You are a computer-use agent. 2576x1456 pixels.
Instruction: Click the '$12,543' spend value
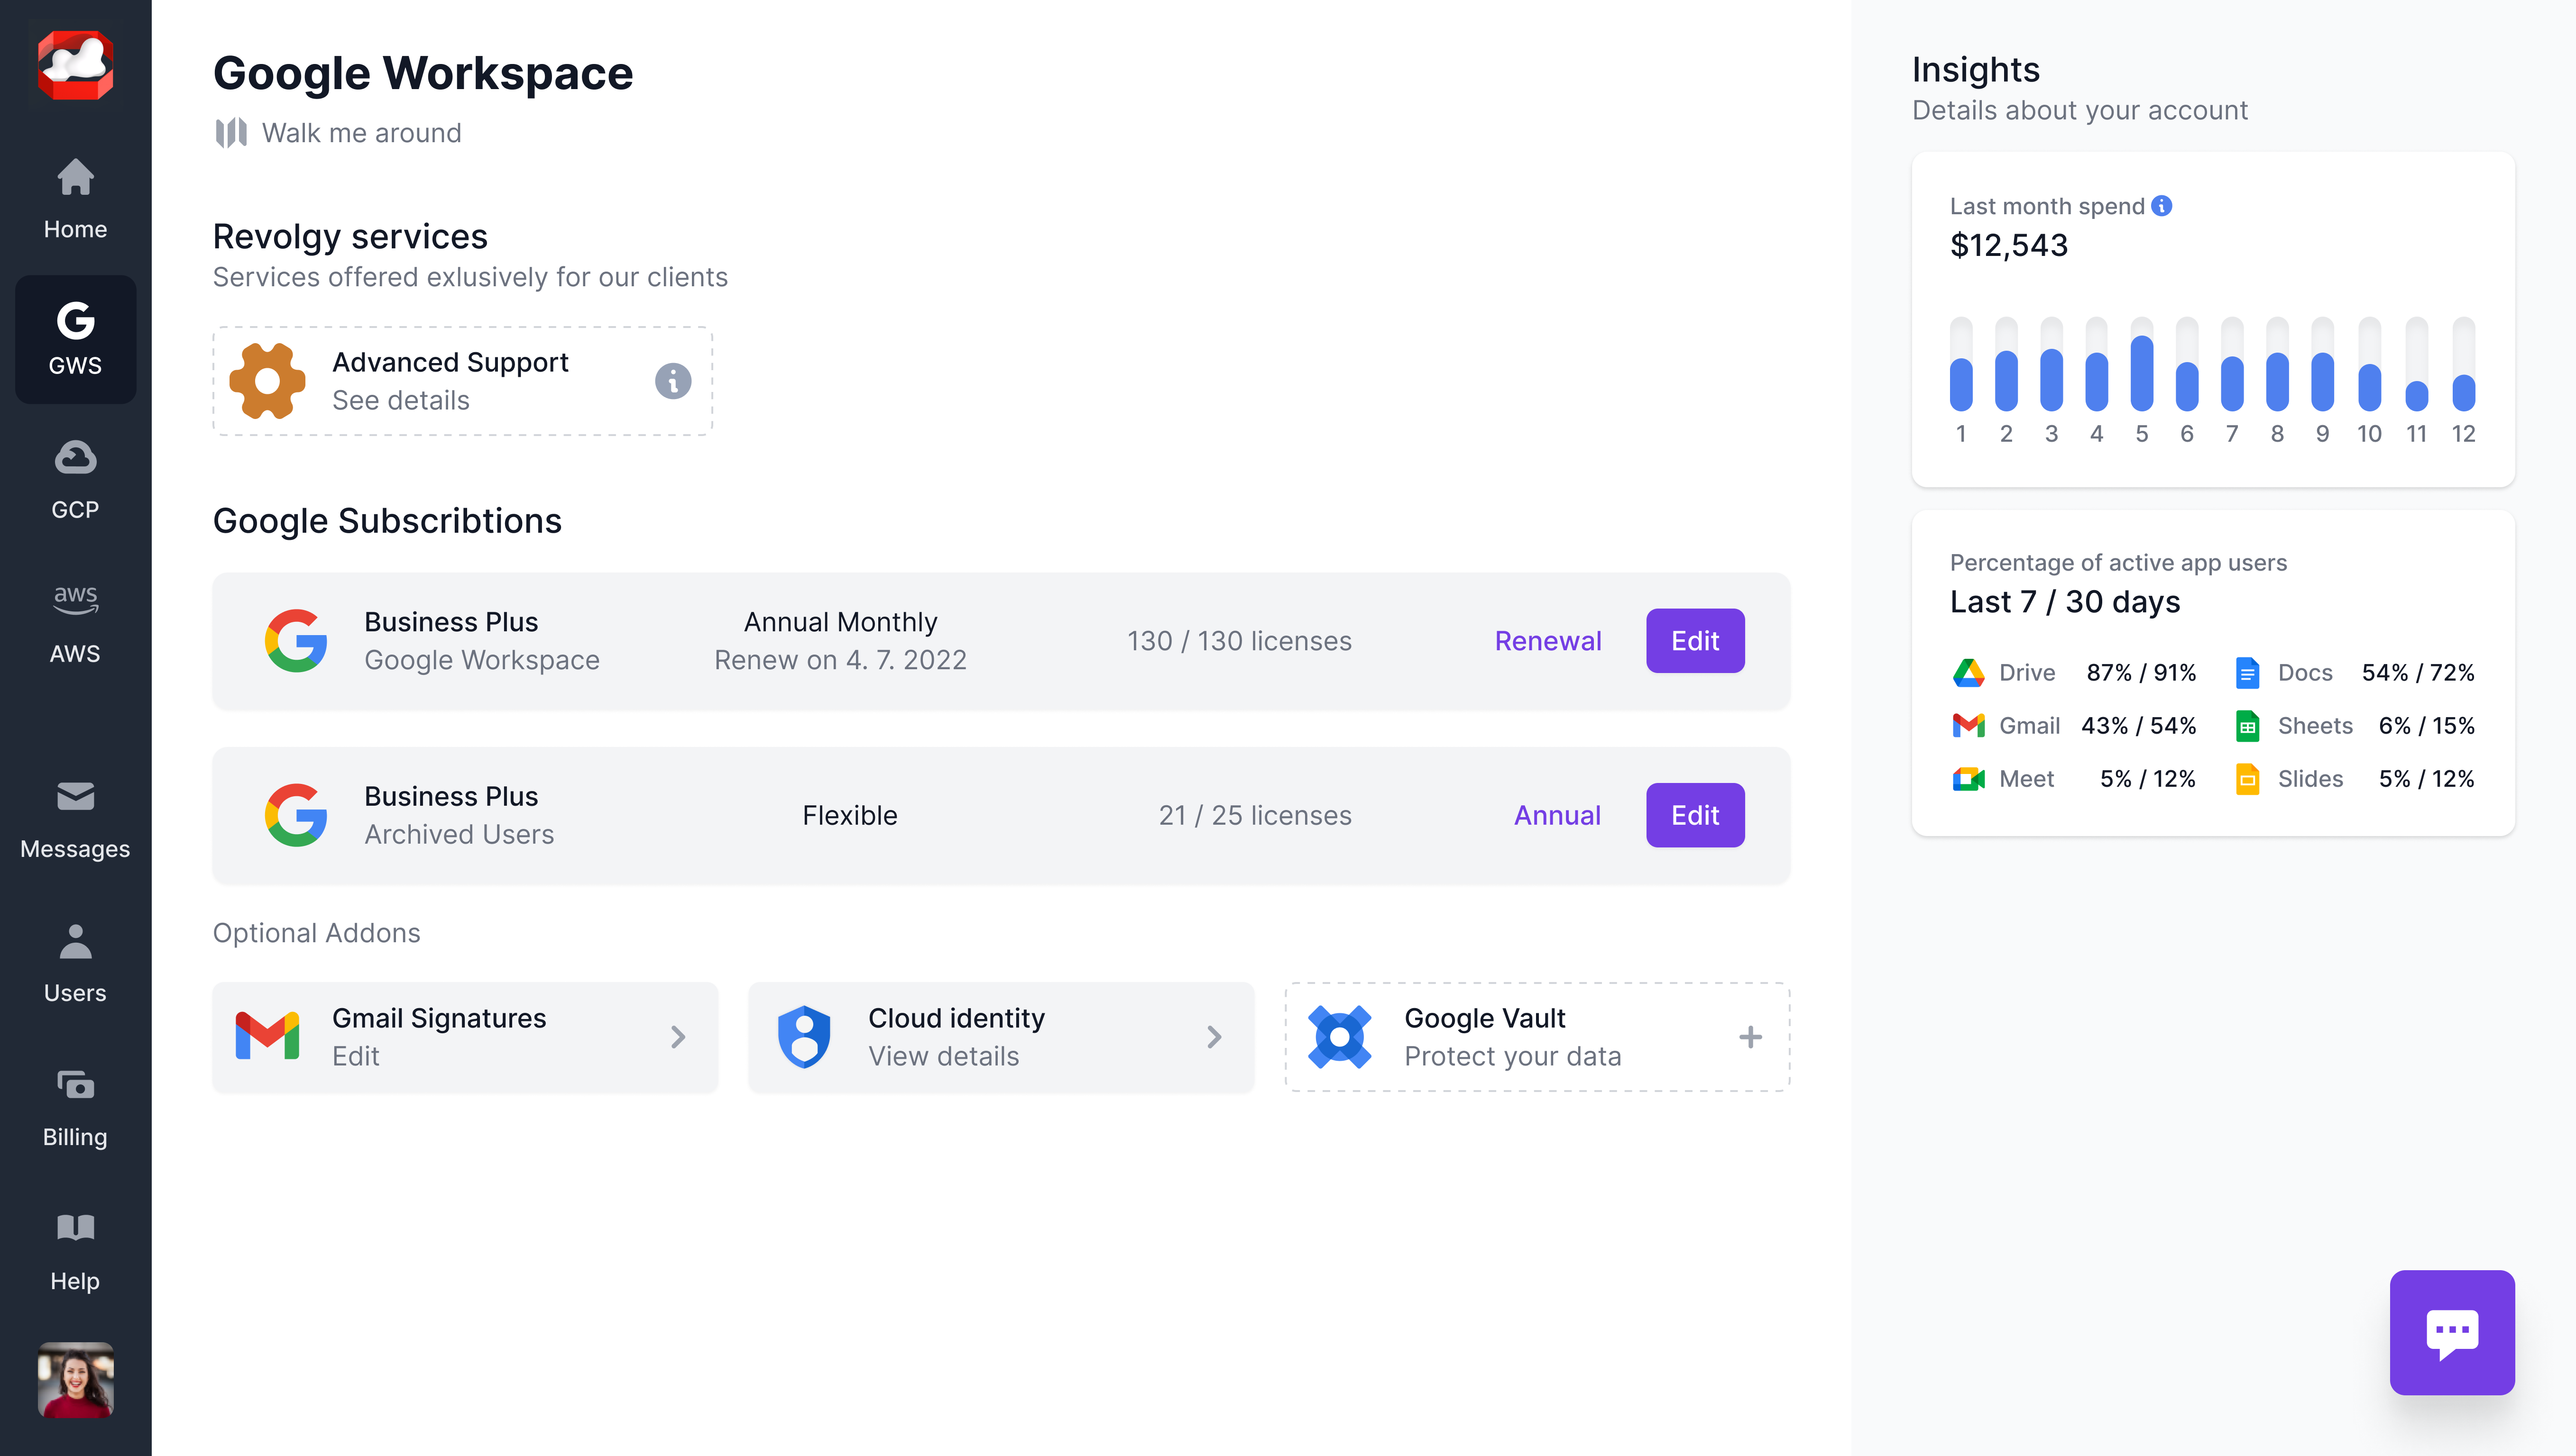tap(2009, 245)
